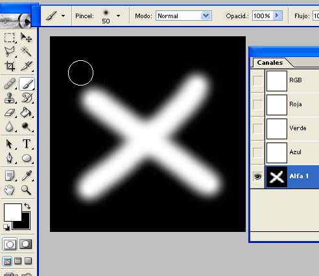319x276 pixels.
Task: Select the Magic Wand tool
Action: (26, 52)
